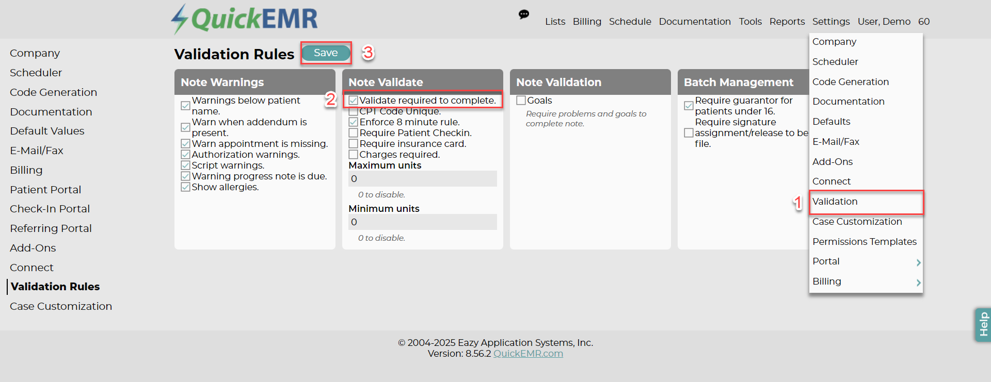
Task: Open Default Values in left sidebar
Action: point(47,131)
